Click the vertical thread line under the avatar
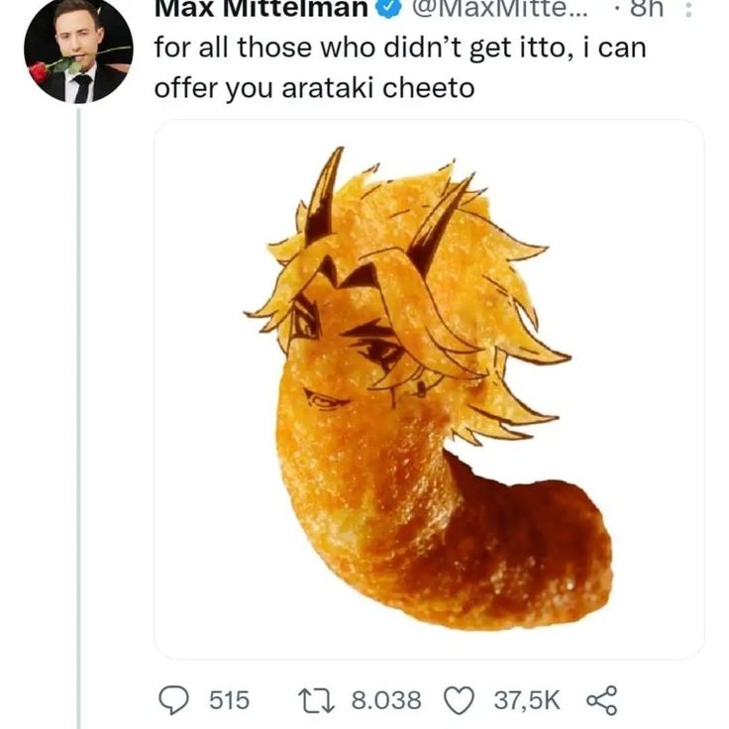The width and height of the screenshot is (729, 729). coord(77,396)
